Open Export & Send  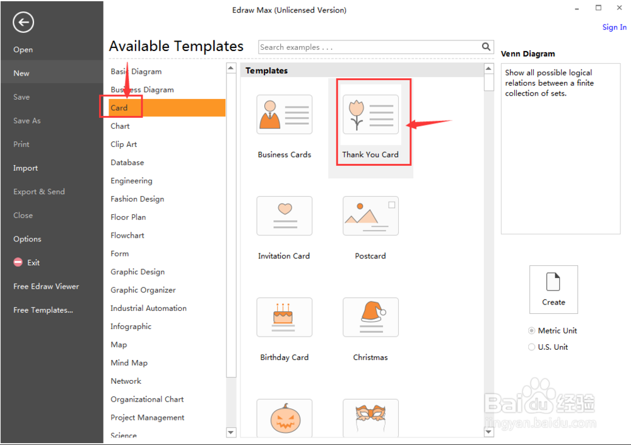click(39, 192)
